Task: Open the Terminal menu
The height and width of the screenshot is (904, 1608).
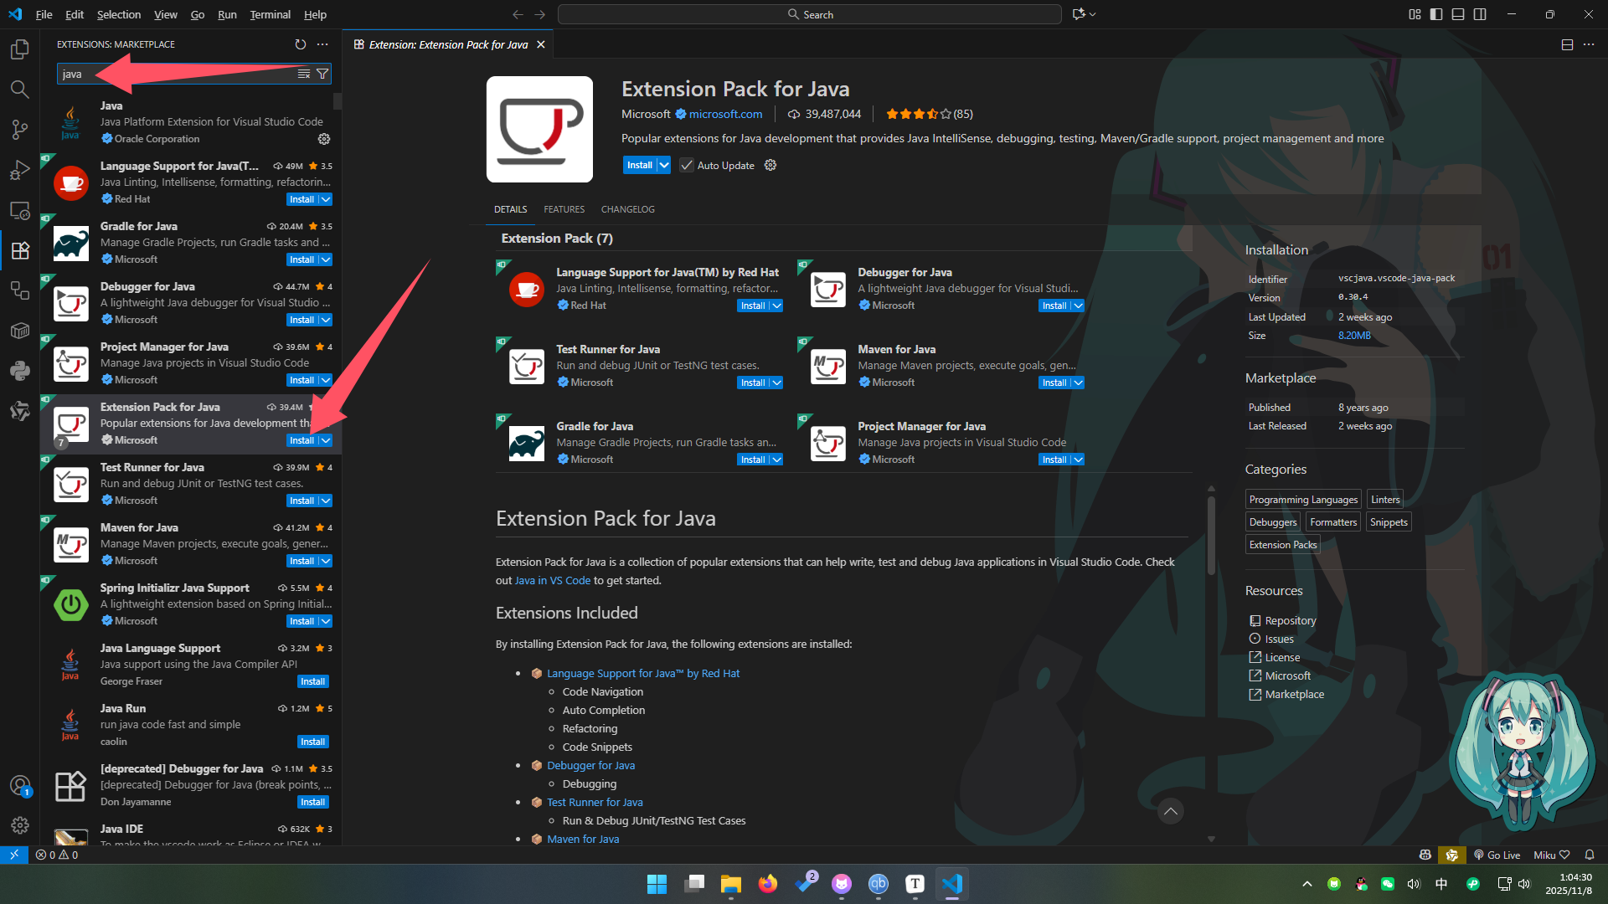Action: (x=270, y=14)
